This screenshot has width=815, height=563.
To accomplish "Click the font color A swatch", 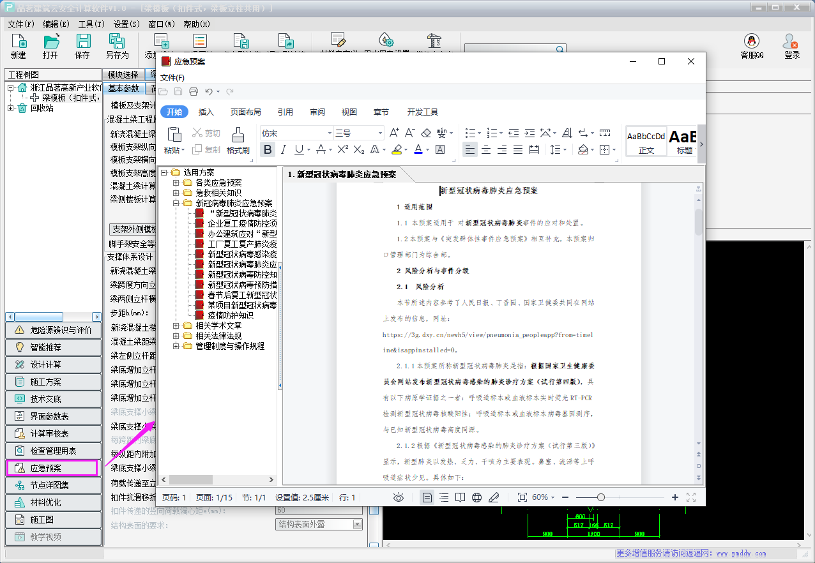I will [x=418, y=150].
